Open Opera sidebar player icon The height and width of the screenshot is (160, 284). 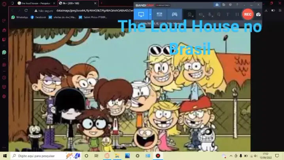click(4, 65)
